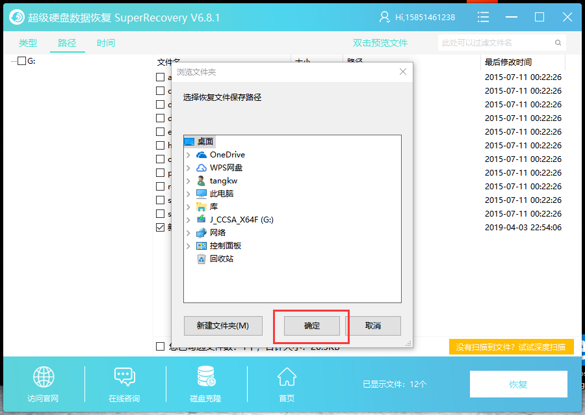Select the 回收站 recycle bin icon

(x=201, y=259)
